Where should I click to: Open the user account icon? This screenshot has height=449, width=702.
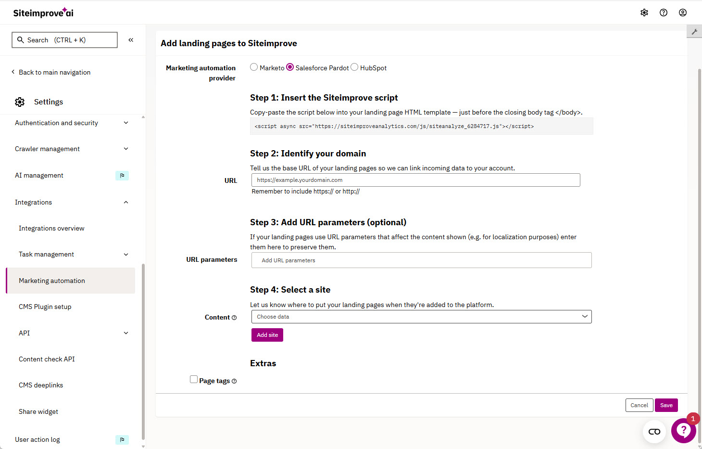[683, 13]
